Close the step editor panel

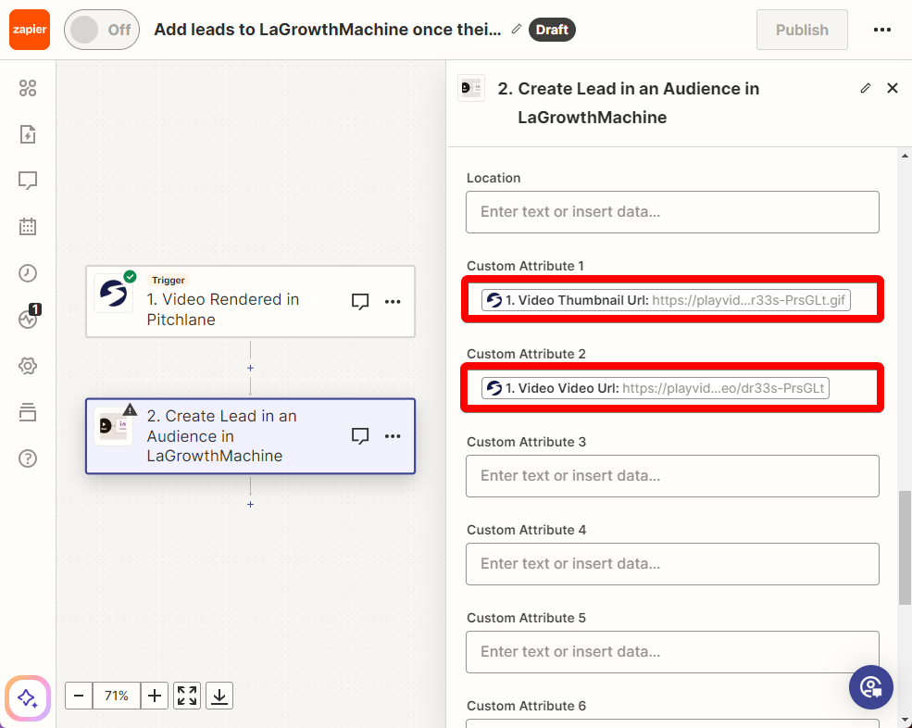[893, 88]
